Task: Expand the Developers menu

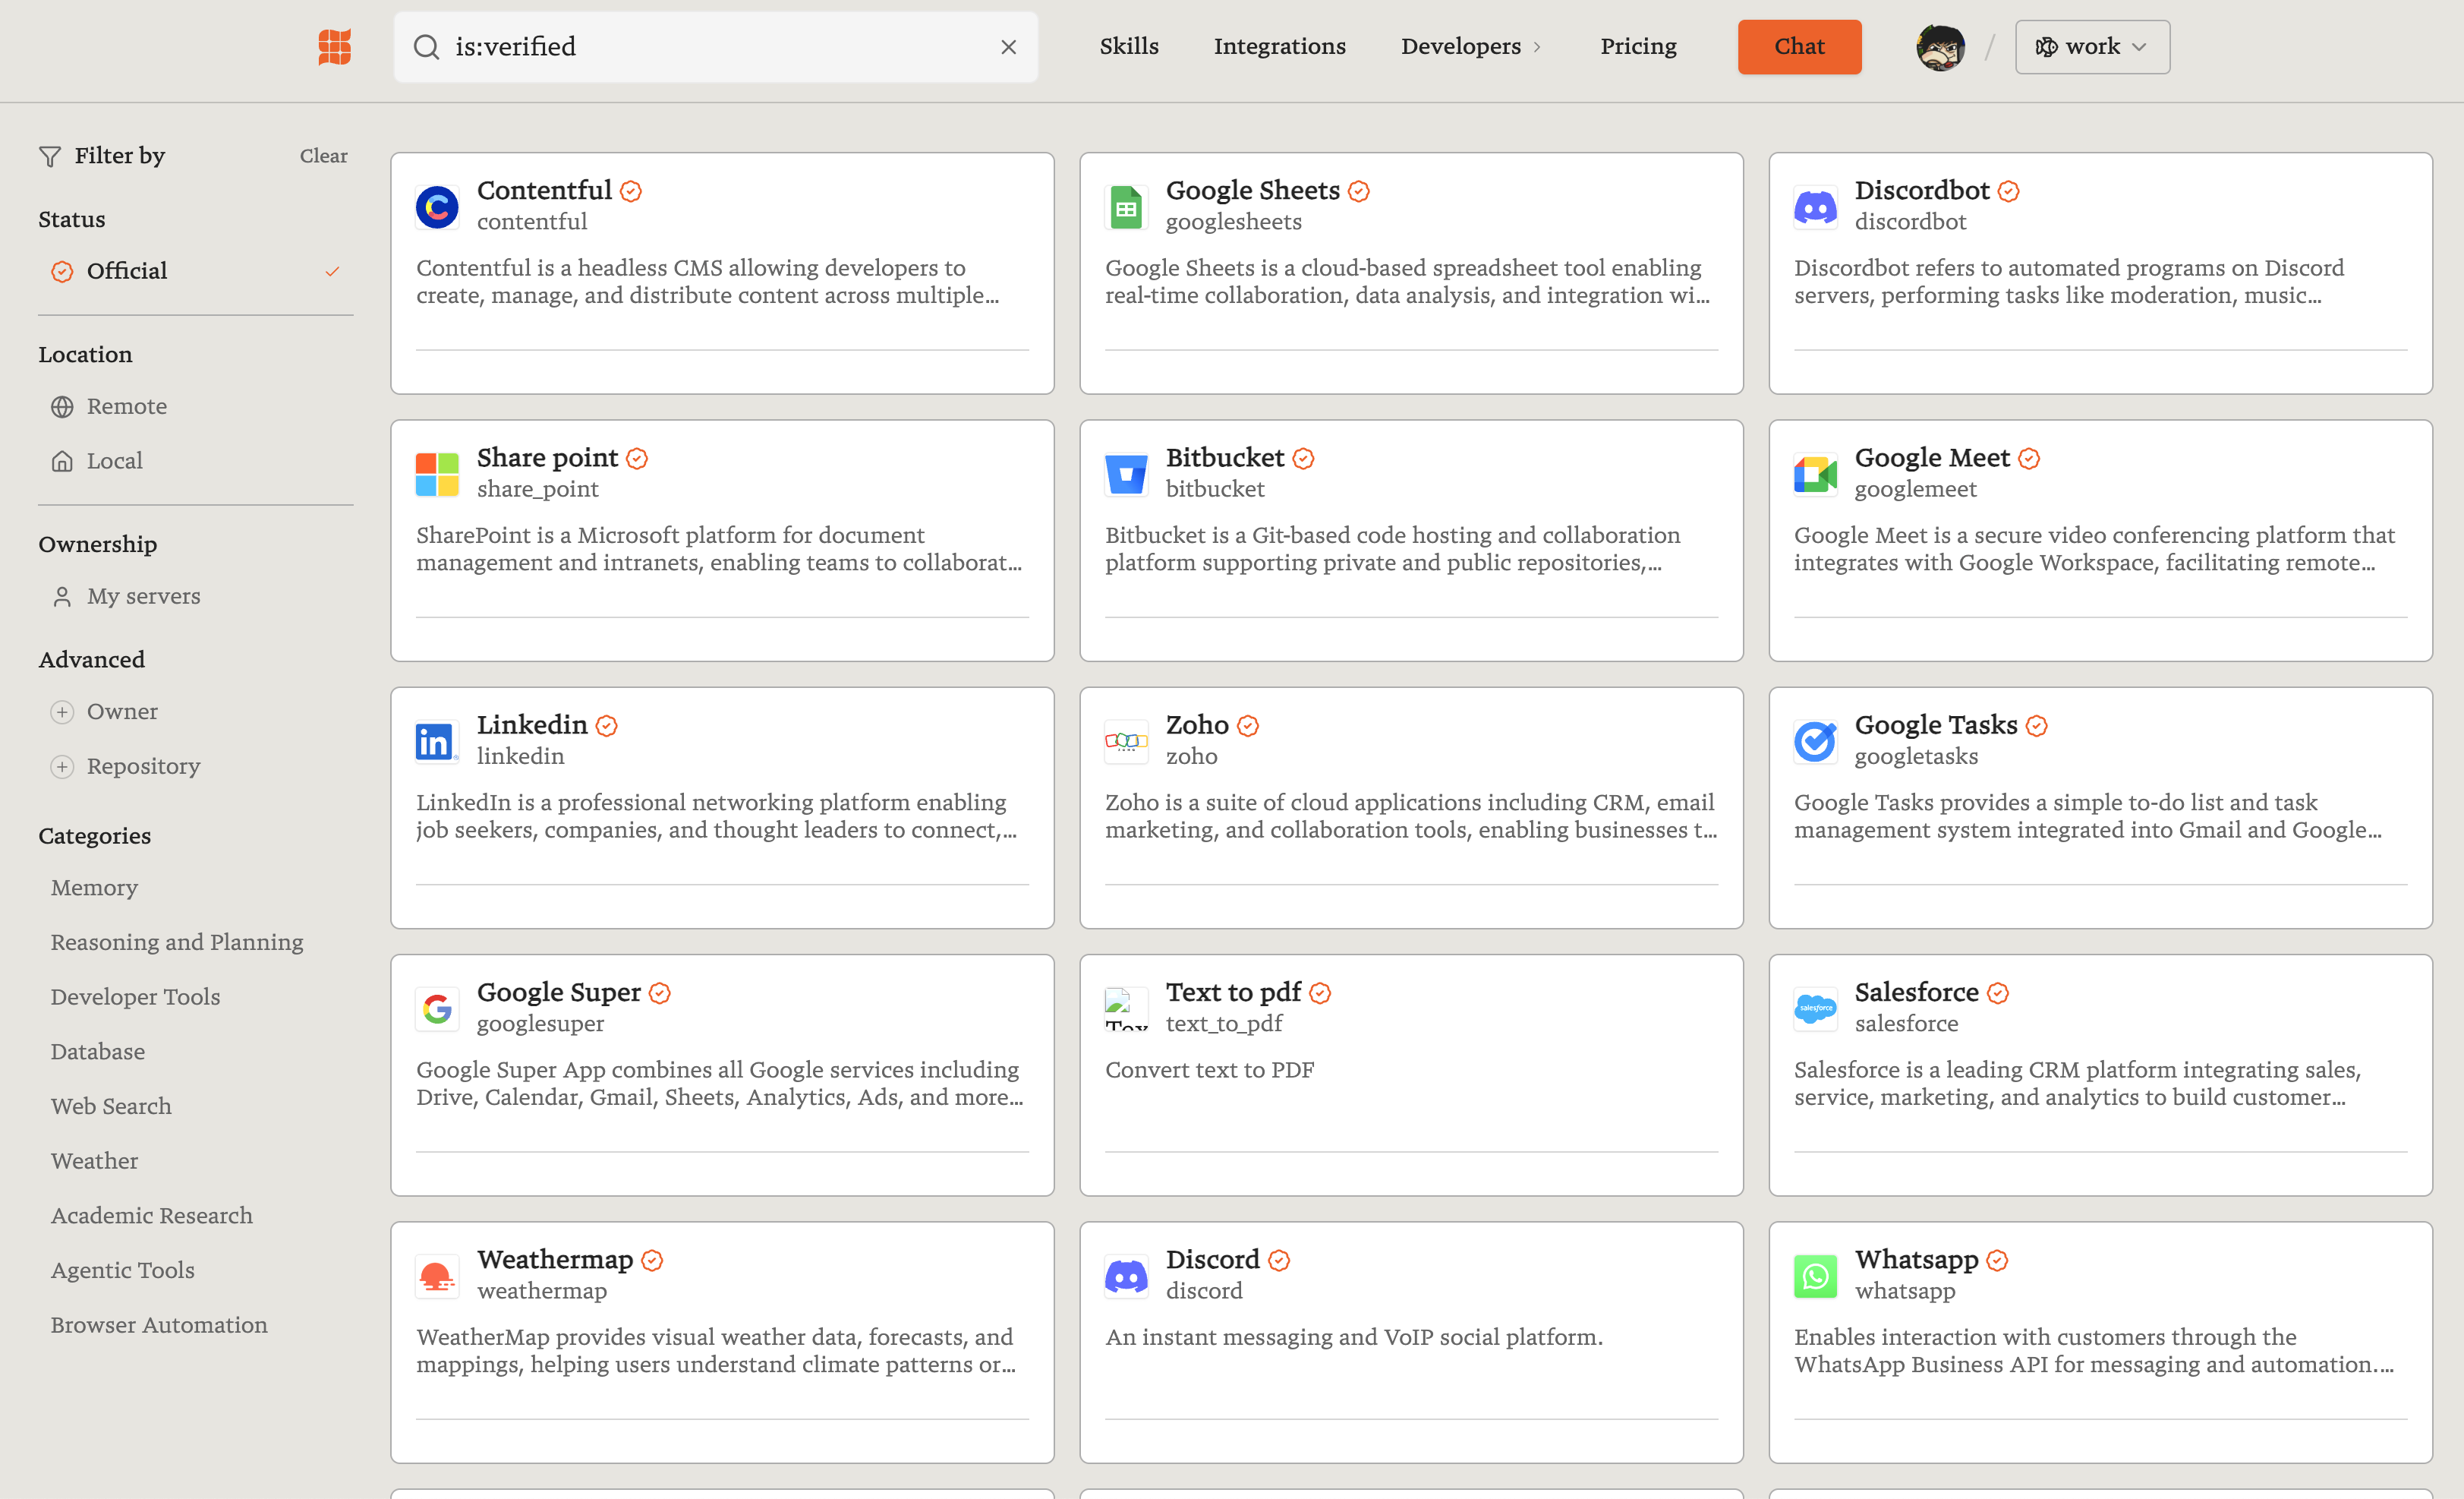Action: [x=1471, y=47]
